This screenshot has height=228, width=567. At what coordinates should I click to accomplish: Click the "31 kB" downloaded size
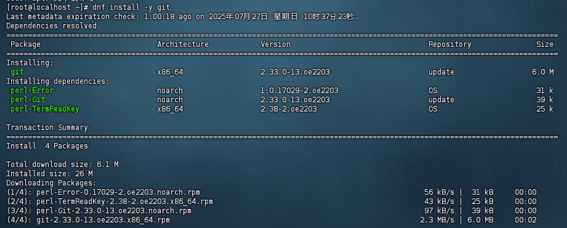(483, 192)
